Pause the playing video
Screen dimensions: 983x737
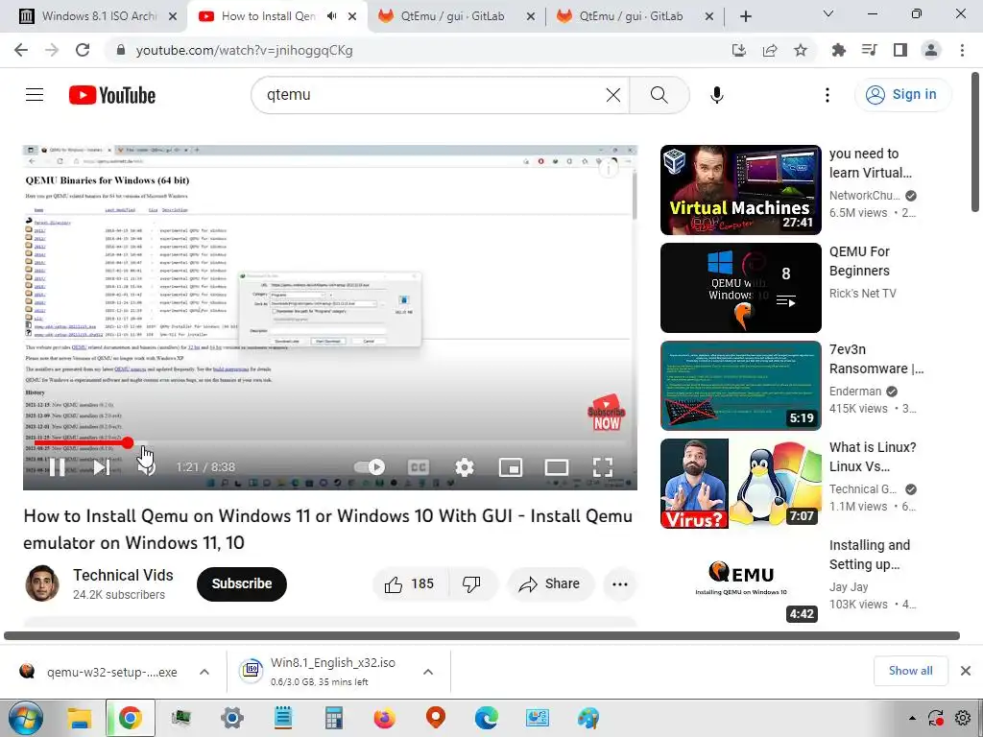click(x=57, y=467)
